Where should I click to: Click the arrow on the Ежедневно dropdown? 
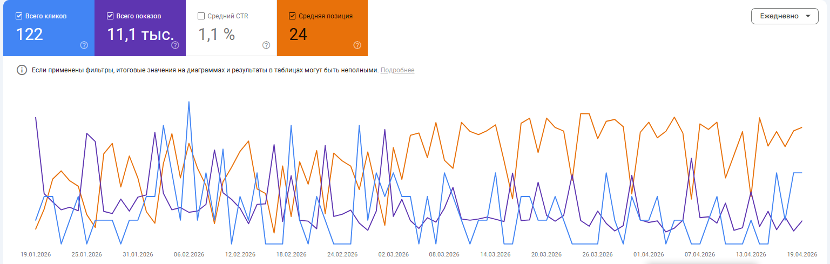[808, 16]
